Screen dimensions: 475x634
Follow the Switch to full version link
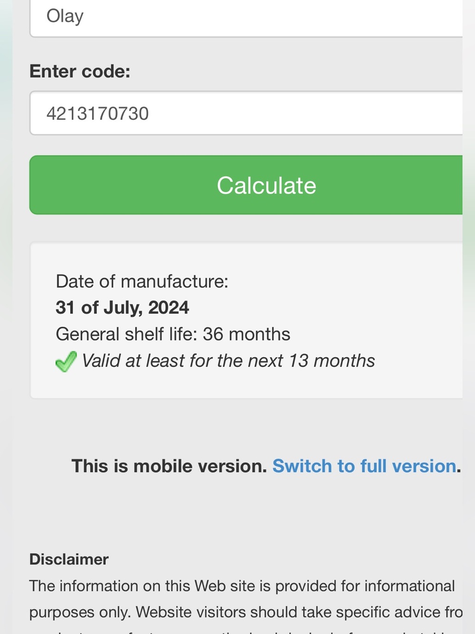364,466
